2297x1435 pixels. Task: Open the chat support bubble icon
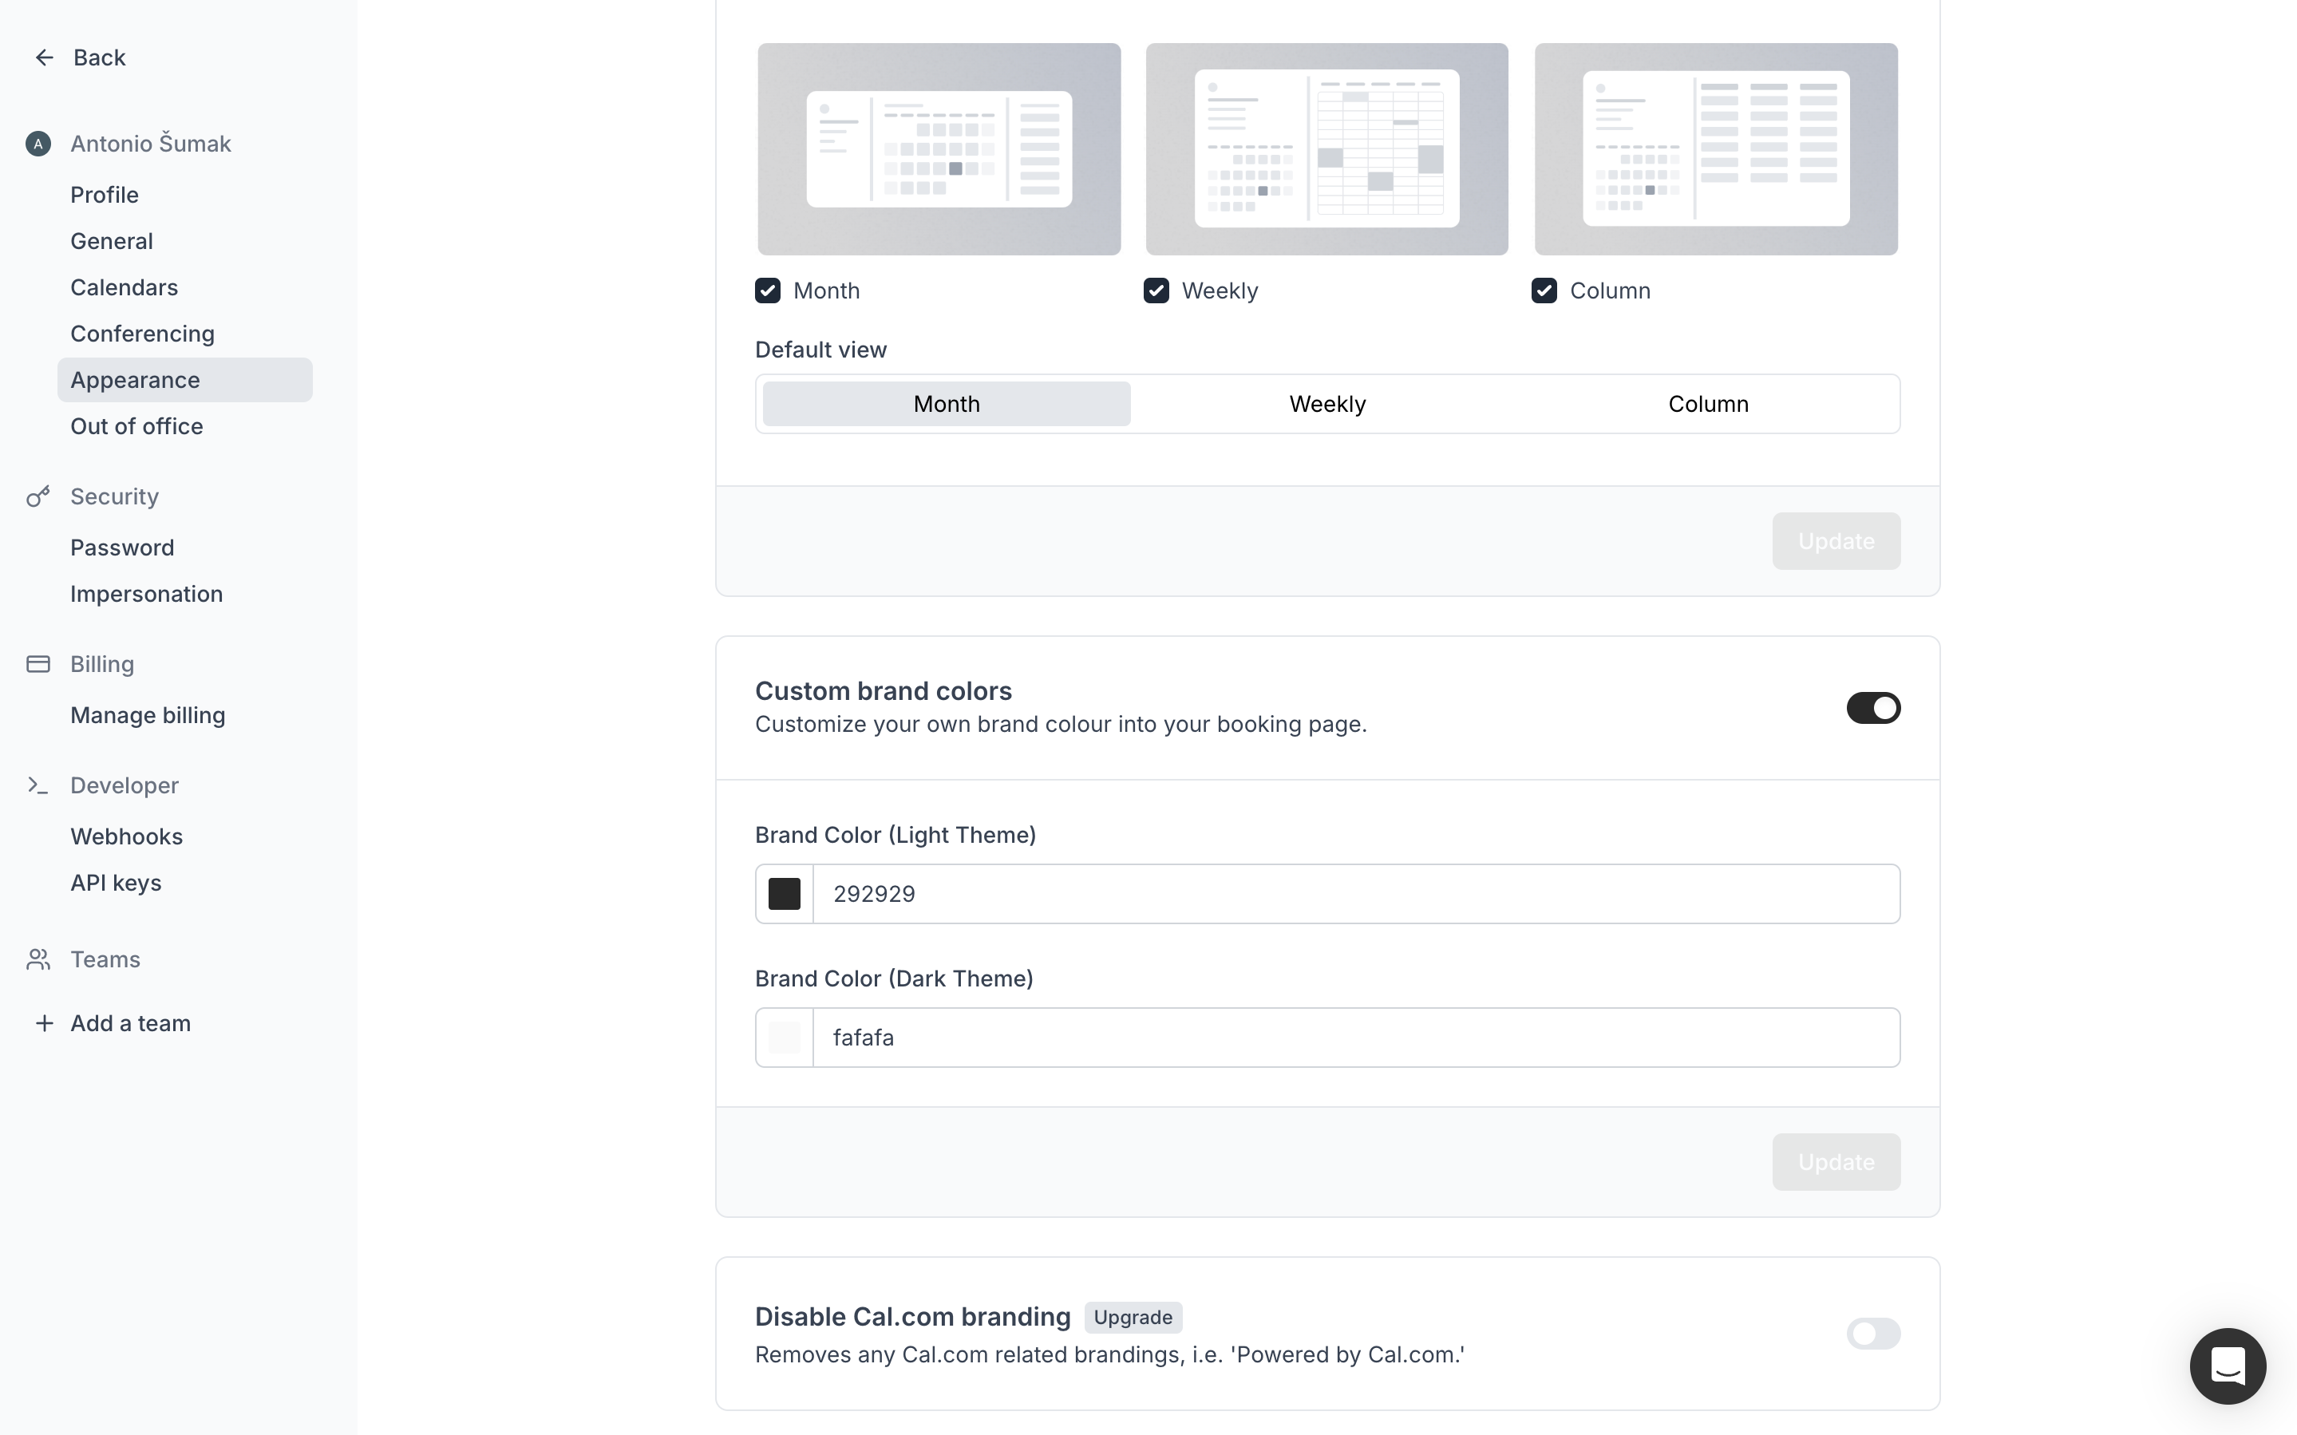2227,1366
